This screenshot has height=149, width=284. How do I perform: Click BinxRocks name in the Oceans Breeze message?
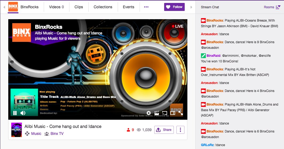coord(215,21)
